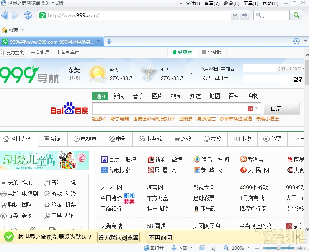
Task: Open the 购物 category tab
Action: (183, 139)
